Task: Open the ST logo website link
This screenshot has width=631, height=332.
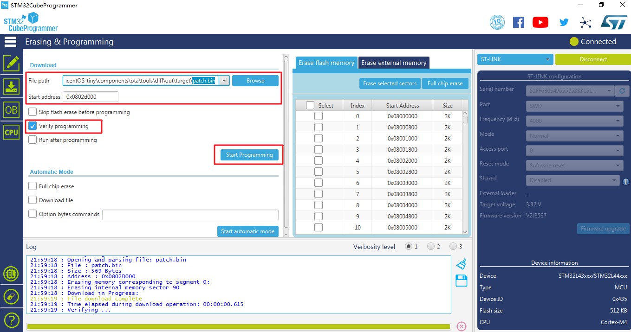Action: (x=614, y=22)
